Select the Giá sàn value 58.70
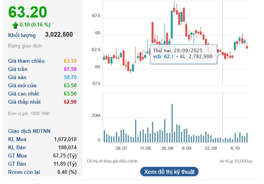The image size is (264, 184). (70, 77)
